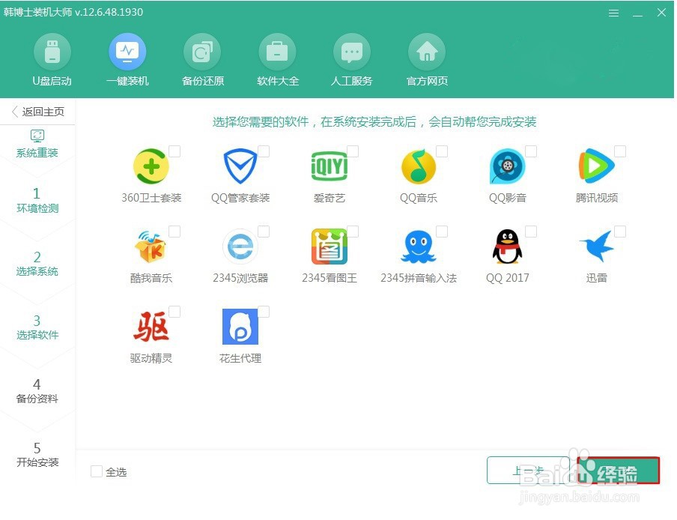Check the 腾讯视频 checkbox
This screenshot has width=677, height=520.
(x=620, y=151)
